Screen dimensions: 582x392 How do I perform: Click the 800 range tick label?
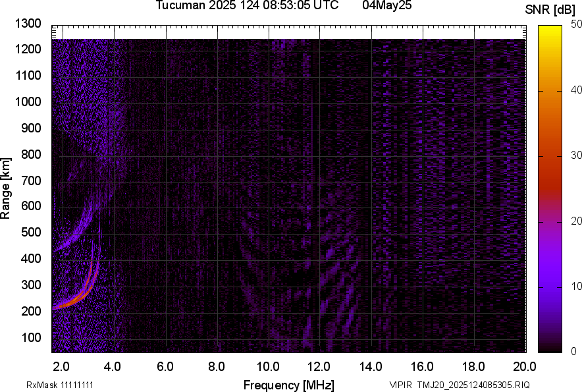[x=31, y=154]
